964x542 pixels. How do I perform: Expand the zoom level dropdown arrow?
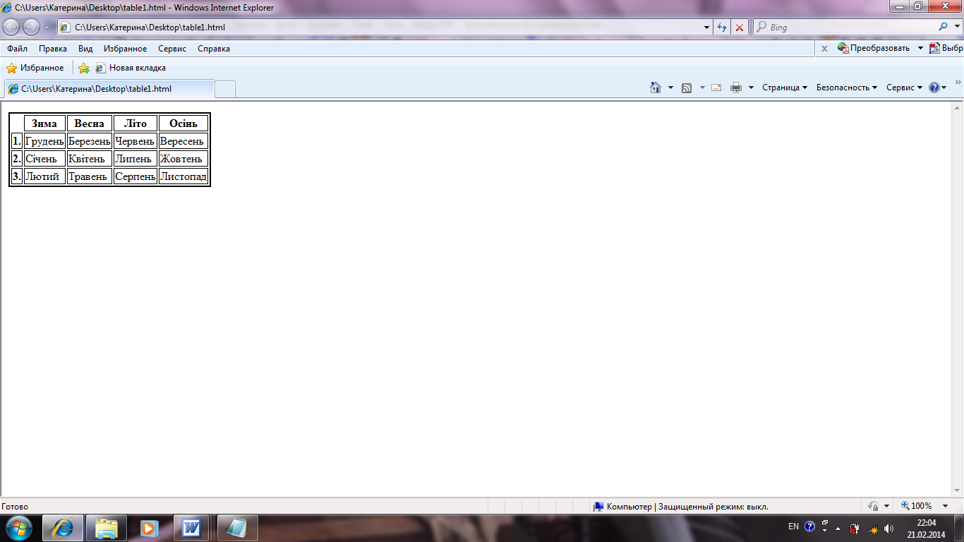[945, 506]
